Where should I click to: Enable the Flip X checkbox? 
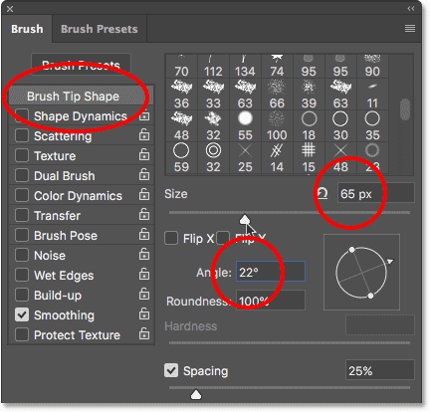tap(171, 238)
